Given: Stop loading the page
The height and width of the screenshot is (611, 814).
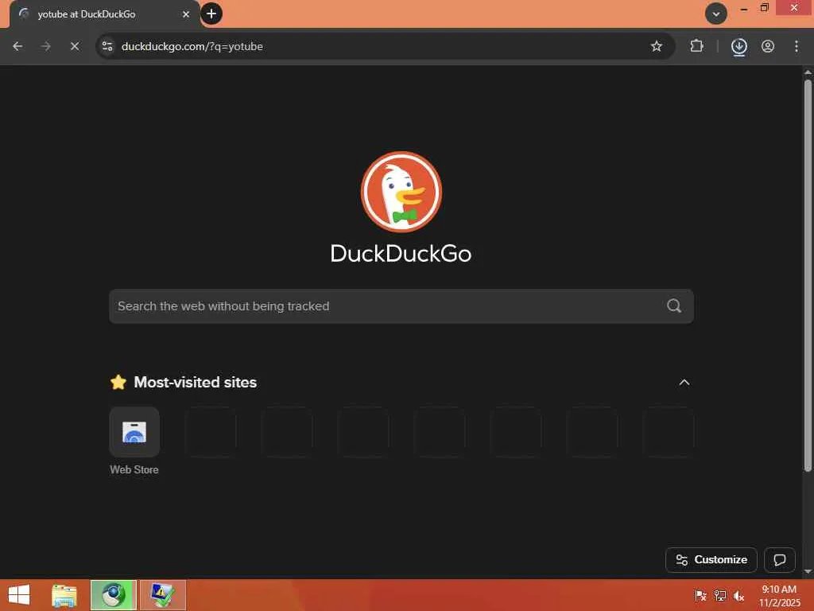Looking at the screenshot, I should (x=75, y=46).
